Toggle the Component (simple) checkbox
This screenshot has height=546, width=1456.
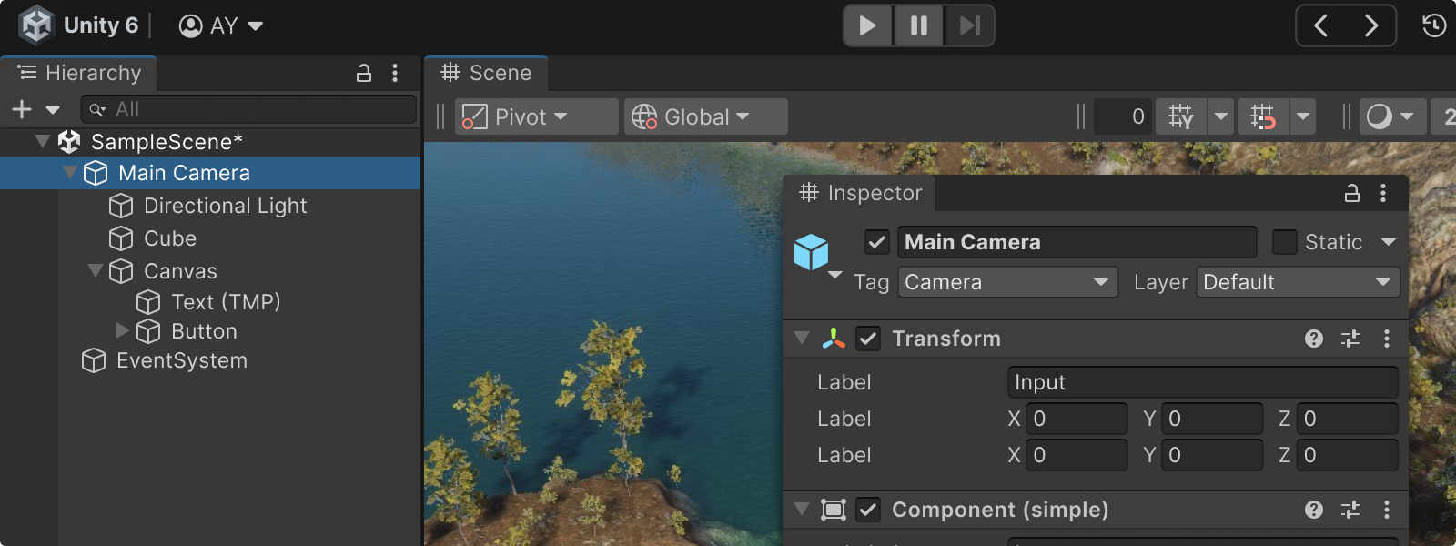click(868, 510)
